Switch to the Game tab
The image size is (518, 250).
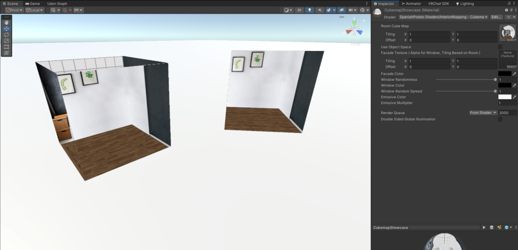32,4
